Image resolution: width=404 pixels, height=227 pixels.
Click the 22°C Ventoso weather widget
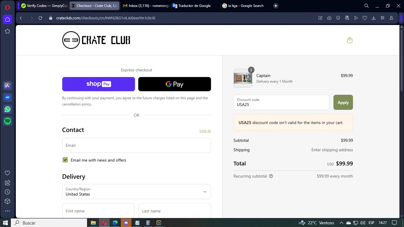point(316,223)
